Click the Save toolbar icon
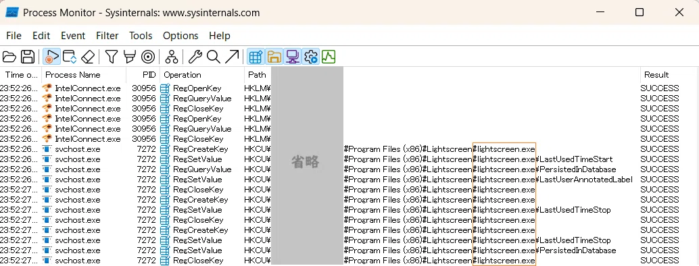 pos(28,57)
